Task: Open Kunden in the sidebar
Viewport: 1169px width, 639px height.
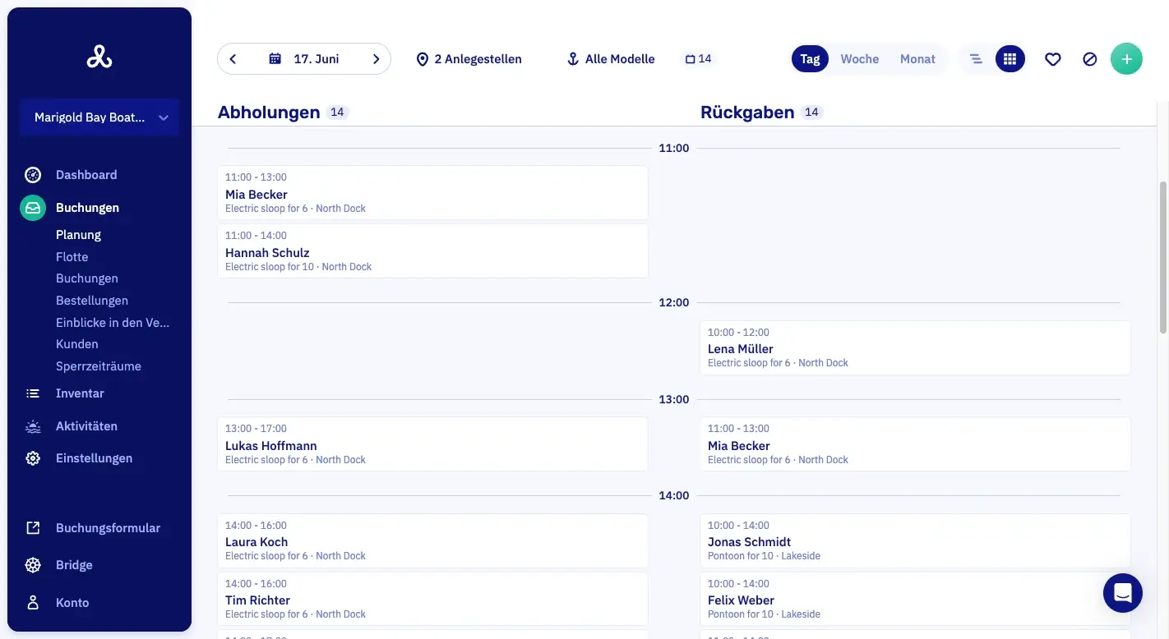Action: 77,344
